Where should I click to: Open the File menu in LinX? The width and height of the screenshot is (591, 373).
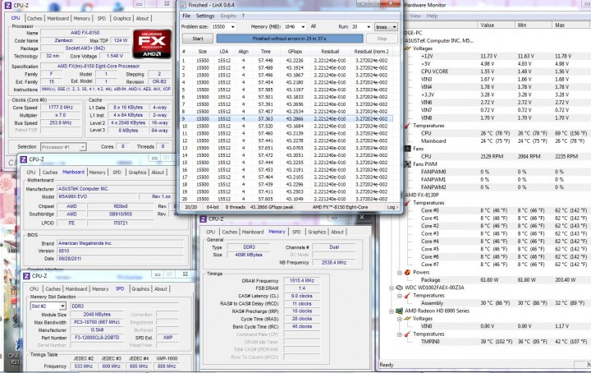(x=186, y=16)
